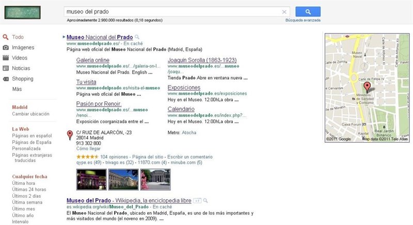
Task: Open Museo Nacional del Prado result
Action: [100, 37]
